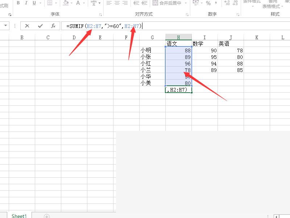
Task: Open Insert Function fx dialog
Action: 53,26
